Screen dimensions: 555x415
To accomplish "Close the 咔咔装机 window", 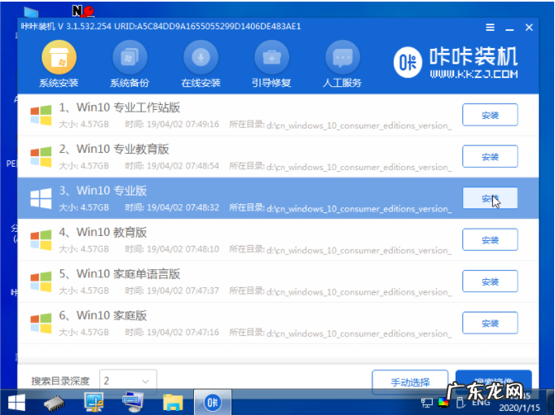I will 529,27.
